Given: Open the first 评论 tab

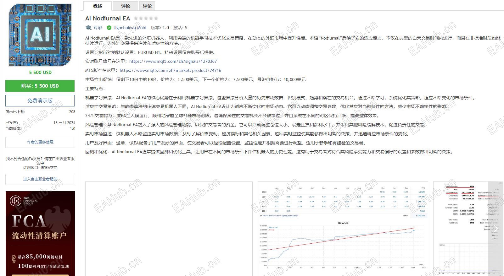Looking at the screenshot, I should click(126, 6).
